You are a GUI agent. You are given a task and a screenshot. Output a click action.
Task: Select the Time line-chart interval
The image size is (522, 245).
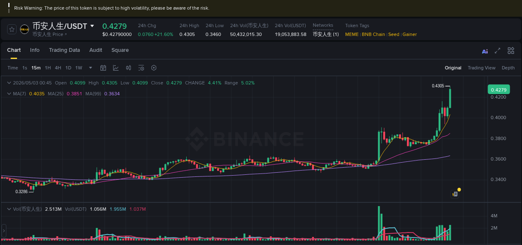(13, 68)
